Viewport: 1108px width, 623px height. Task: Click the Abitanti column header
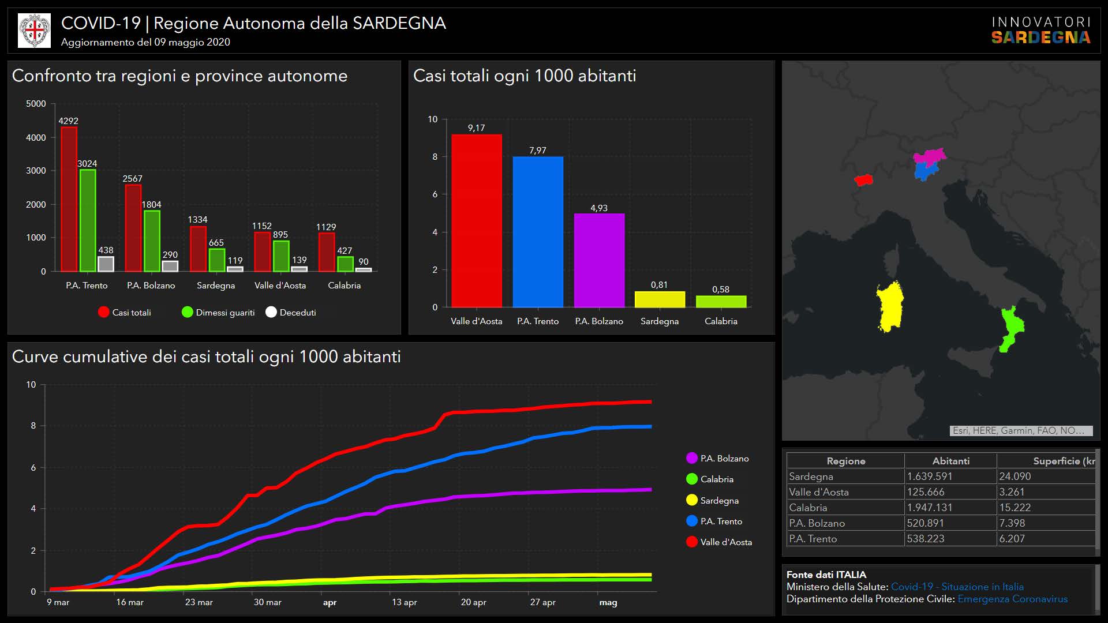(950, 461)
